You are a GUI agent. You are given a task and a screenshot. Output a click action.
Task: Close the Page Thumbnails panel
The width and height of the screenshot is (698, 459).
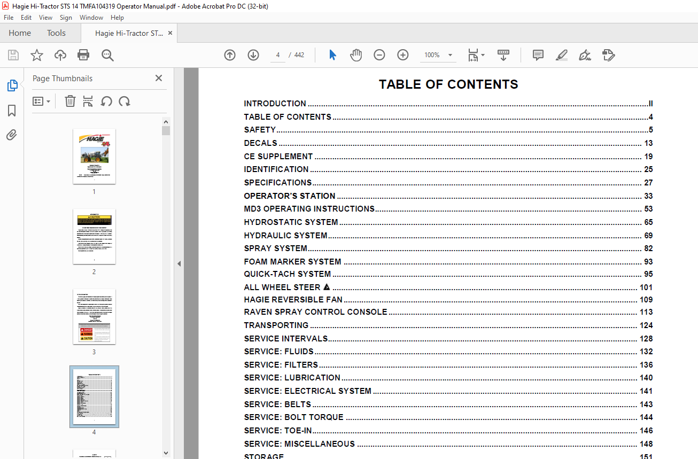[159, 78]
